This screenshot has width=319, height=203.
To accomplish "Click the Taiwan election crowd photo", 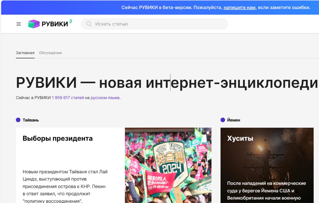I will click(x=168, y=165).
